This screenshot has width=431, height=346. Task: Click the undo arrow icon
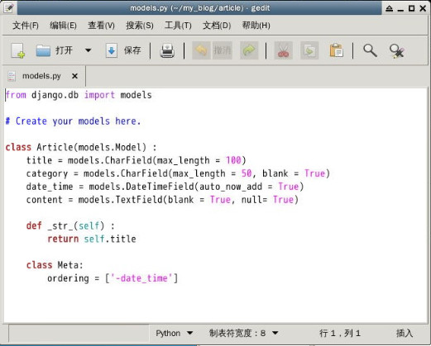[x=201, y=50]
